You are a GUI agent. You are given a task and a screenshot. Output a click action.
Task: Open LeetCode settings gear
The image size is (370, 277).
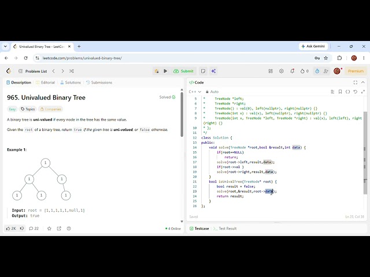click(281, 71)
